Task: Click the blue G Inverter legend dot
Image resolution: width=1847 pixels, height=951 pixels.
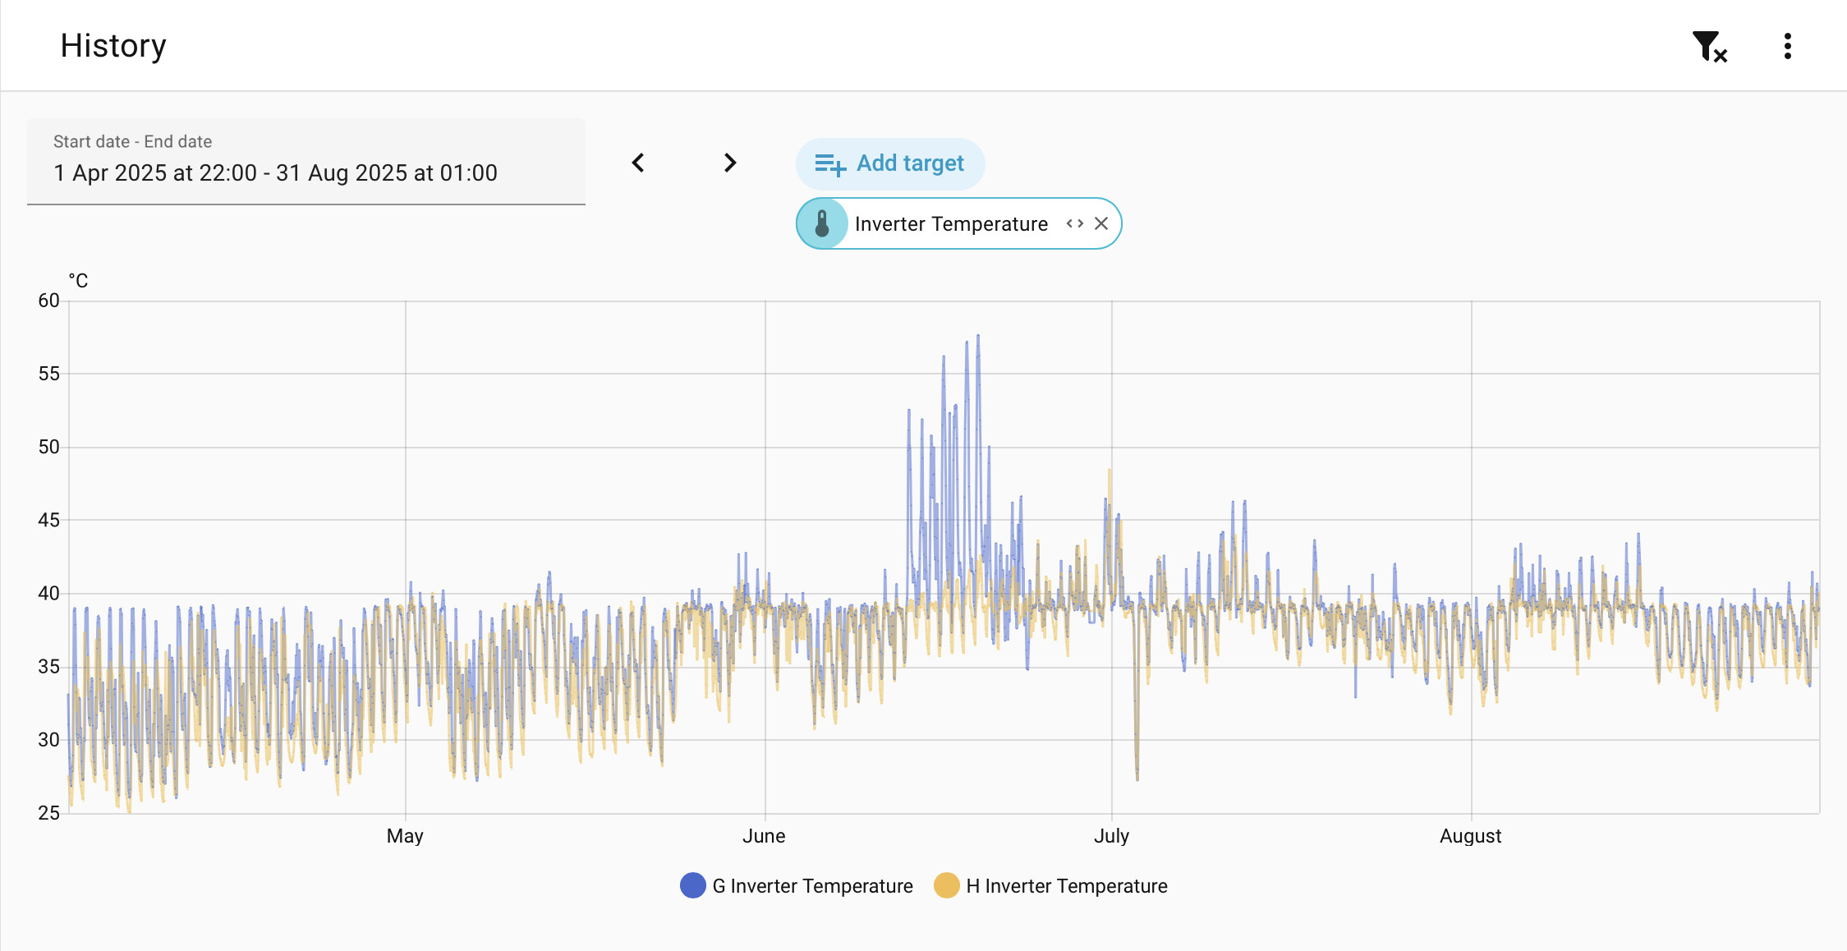Action: 693,885
